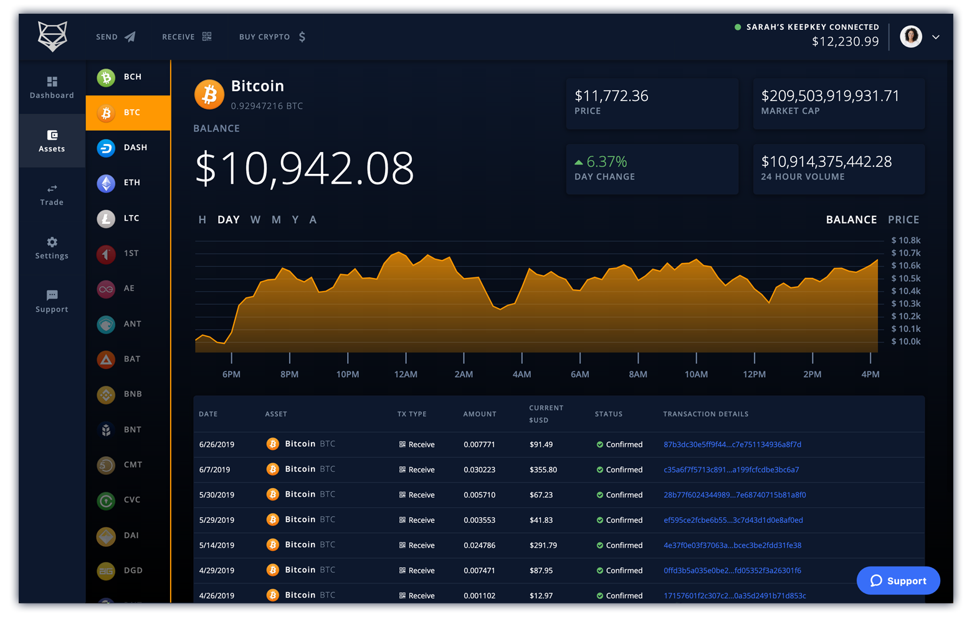Click the 0.005710 amount cell

click(480, 495)
